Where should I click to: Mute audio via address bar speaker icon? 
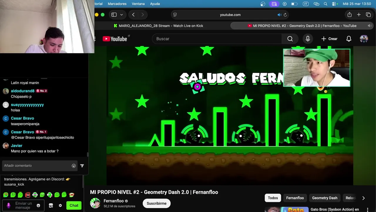[x=279, y=15]
